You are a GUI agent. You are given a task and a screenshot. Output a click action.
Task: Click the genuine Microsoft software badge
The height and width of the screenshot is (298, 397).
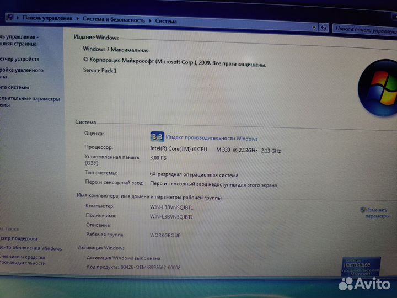pos(361,267)
